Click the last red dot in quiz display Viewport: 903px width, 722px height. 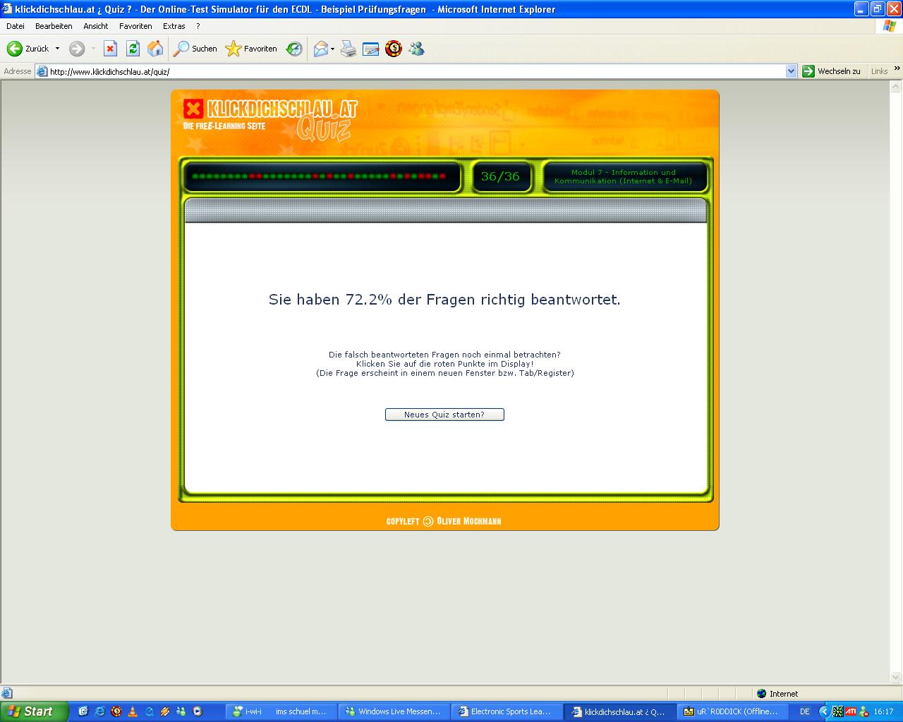pyautogui.click(x=442, y=176)
